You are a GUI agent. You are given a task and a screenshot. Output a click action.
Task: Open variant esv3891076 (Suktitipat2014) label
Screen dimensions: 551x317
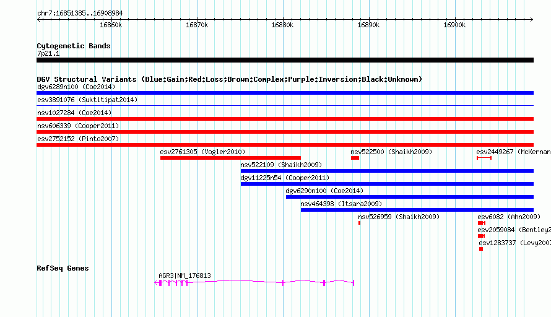(87, 100)
